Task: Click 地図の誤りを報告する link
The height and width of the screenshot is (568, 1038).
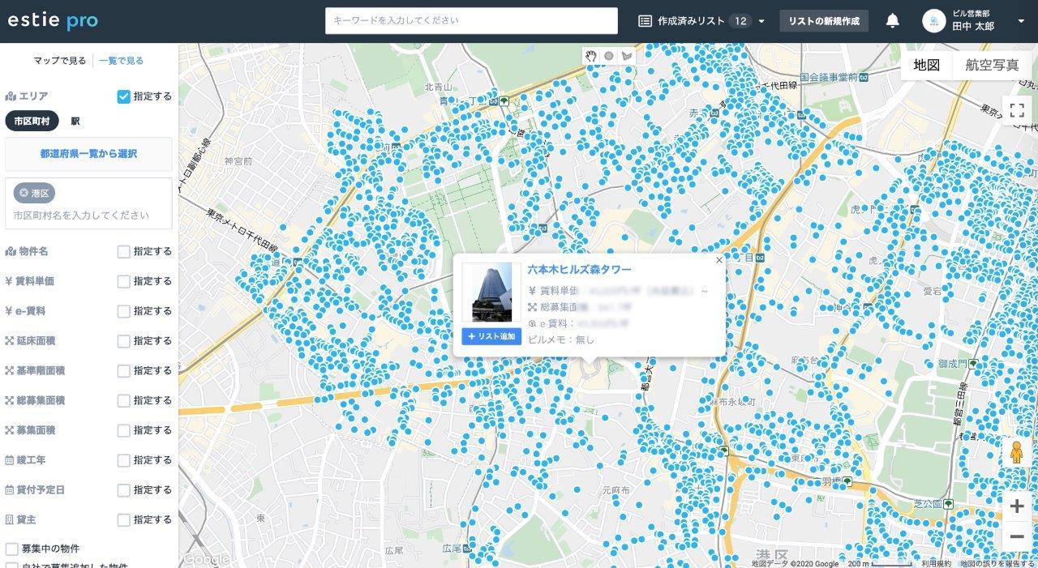Action: (998, 563)
